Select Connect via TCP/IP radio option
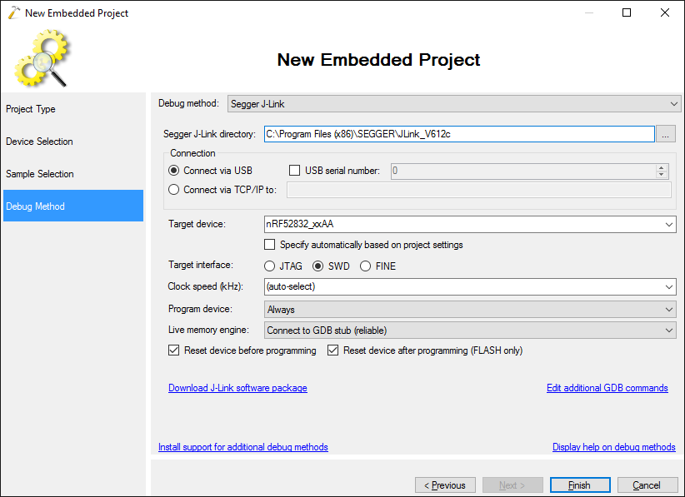685x497 pixels. [174, 190]
